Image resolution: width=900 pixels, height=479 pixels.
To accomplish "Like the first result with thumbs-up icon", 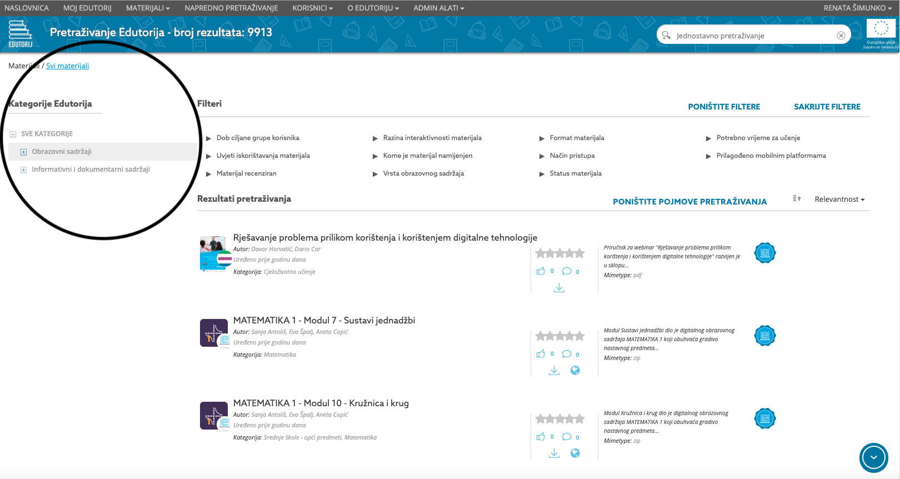I will point(541,271).
